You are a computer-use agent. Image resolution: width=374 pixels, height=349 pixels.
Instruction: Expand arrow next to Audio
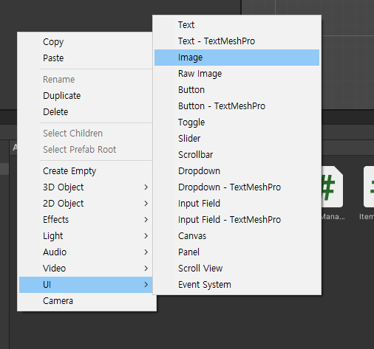[146, 252]
